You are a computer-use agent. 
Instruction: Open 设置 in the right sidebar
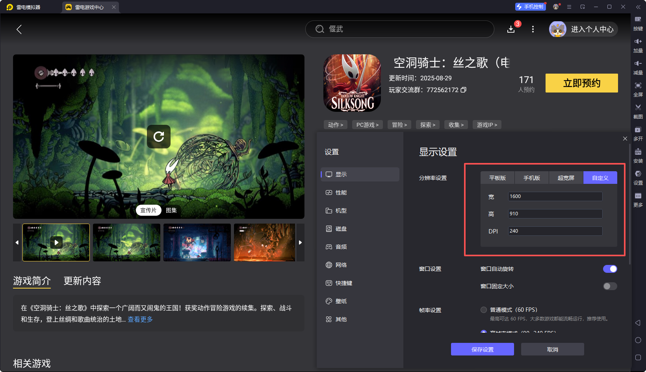coord(638,178)
